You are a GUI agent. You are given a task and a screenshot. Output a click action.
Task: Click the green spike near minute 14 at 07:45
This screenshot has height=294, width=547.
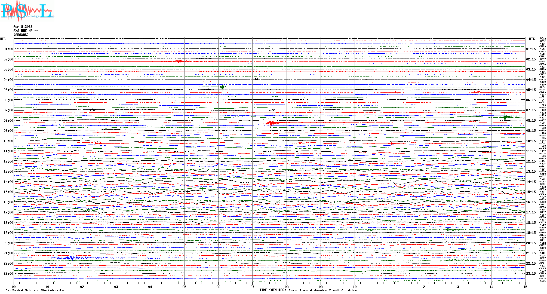pos(505,117)
